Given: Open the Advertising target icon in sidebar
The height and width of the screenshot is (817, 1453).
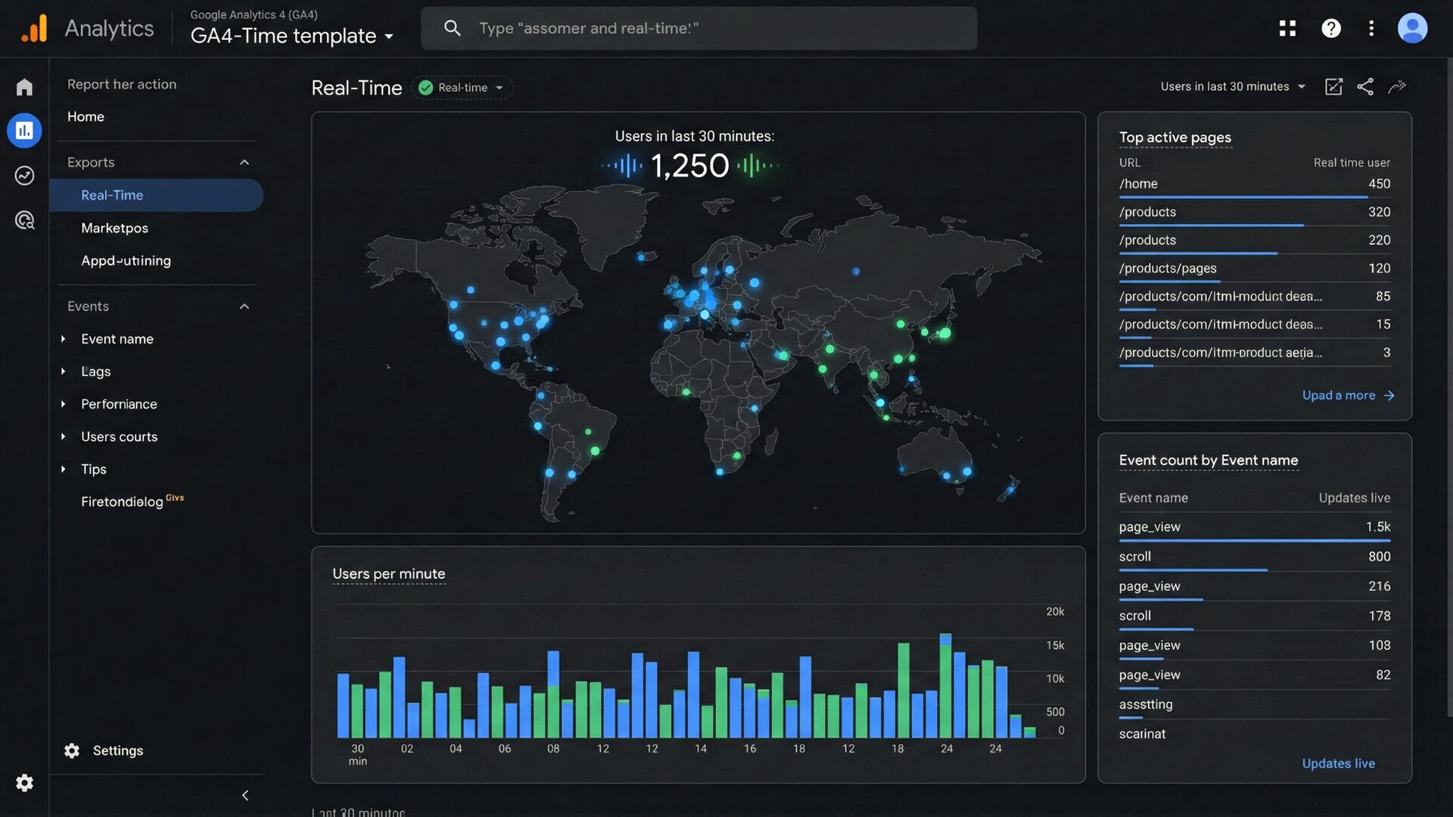Looking at the screenshot, I should tap(24, 220).
